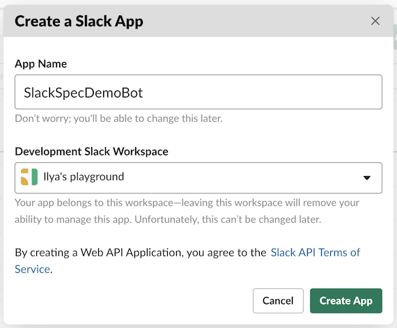The height and width of the screenshot is (328, 397).
Task: Cancel app creation
Action: (x=278, y=301)
